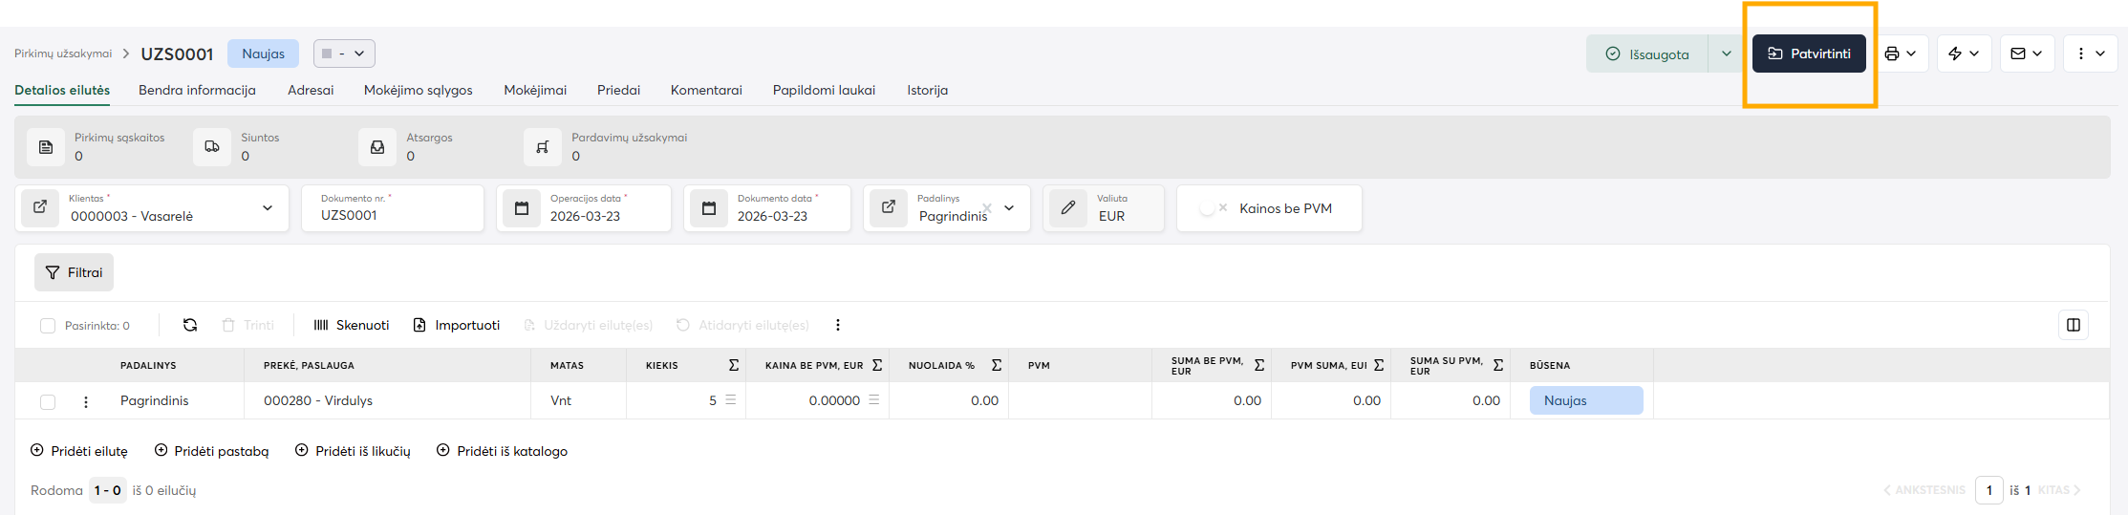2128x515 pixels.
Task: Toggle the Kainos be PVM switch
Action: pos(1212,208)
